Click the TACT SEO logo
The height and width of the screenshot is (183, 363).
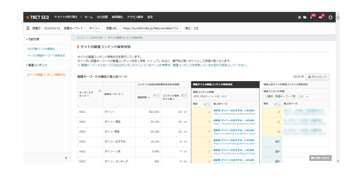click(x=38, y=17)
